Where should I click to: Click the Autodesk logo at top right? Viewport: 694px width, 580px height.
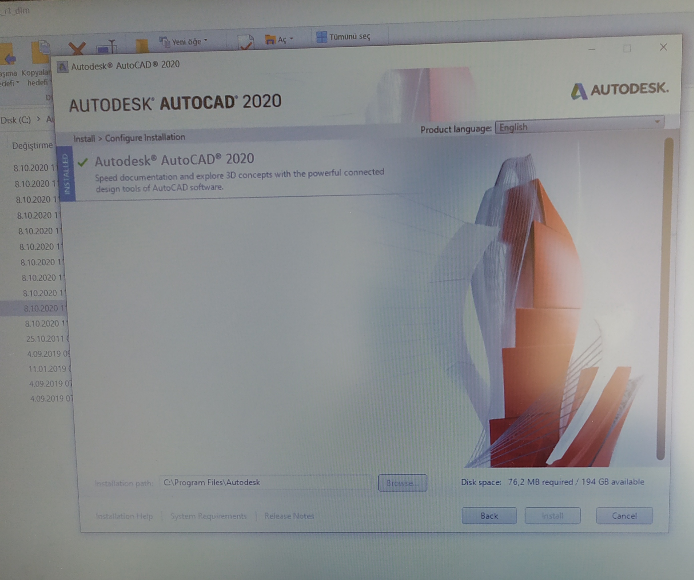click(620, 90)
